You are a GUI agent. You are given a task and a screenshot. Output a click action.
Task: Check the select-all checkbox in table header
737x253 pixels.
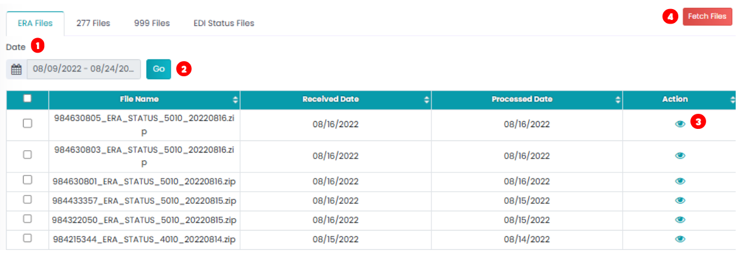tap(27, 99)
